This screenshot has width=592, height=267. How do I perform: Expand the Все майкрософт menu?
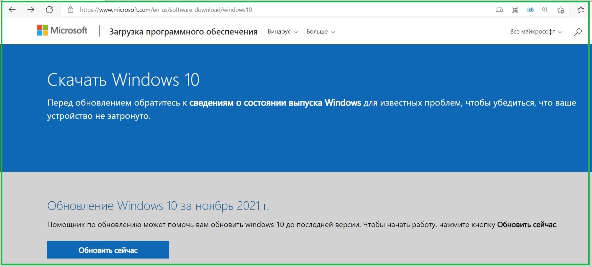536,31
